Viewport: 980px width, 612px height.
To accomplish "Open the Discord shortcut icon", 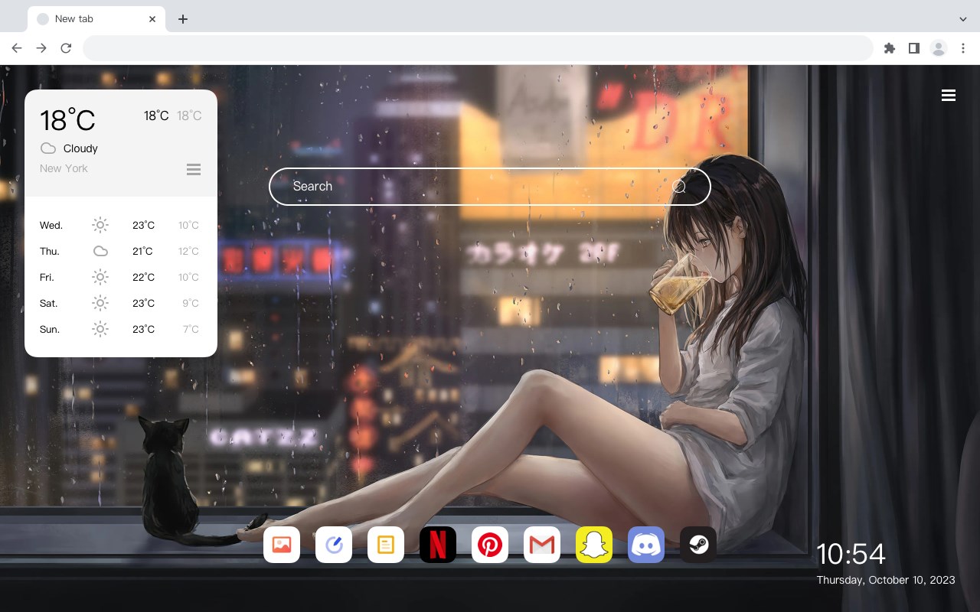I will [646, 545].
